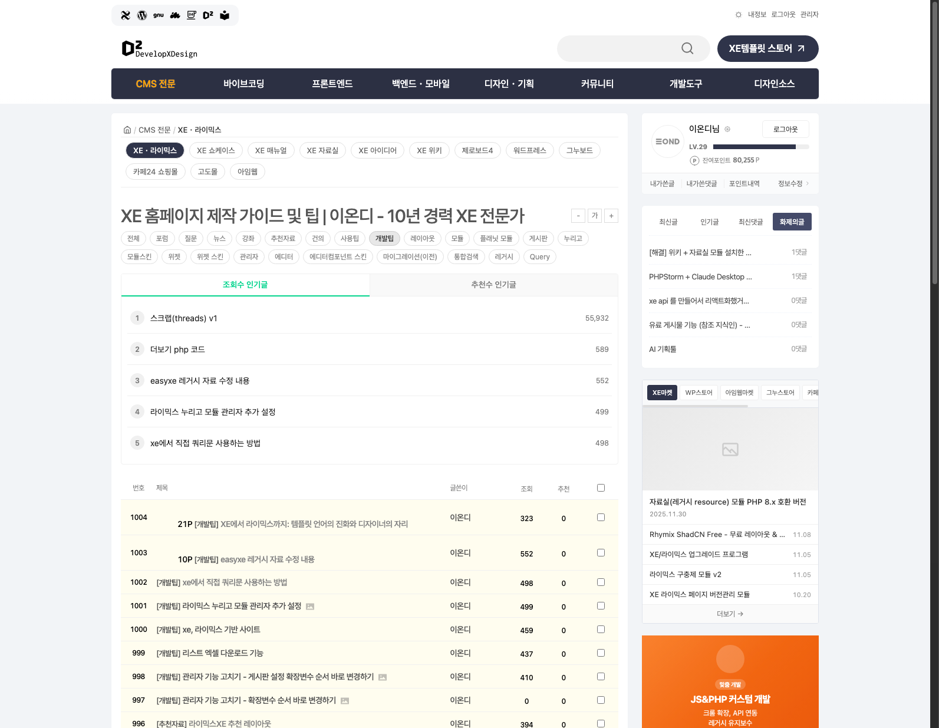Select the 아임웹마켓 market tab
939x728 pixels.
[x=739, y=393]
